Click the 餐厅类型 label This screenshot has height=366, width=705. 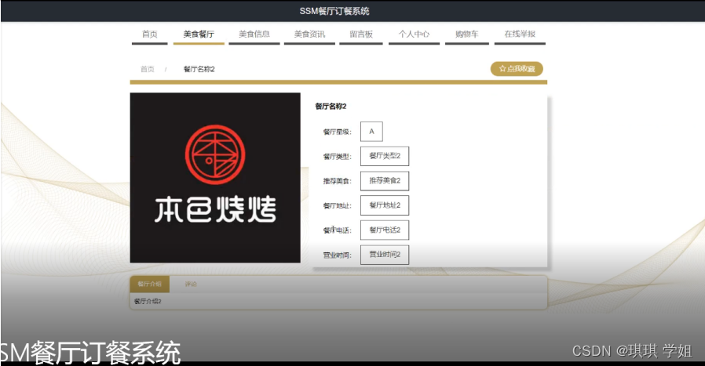click(338, 157)
